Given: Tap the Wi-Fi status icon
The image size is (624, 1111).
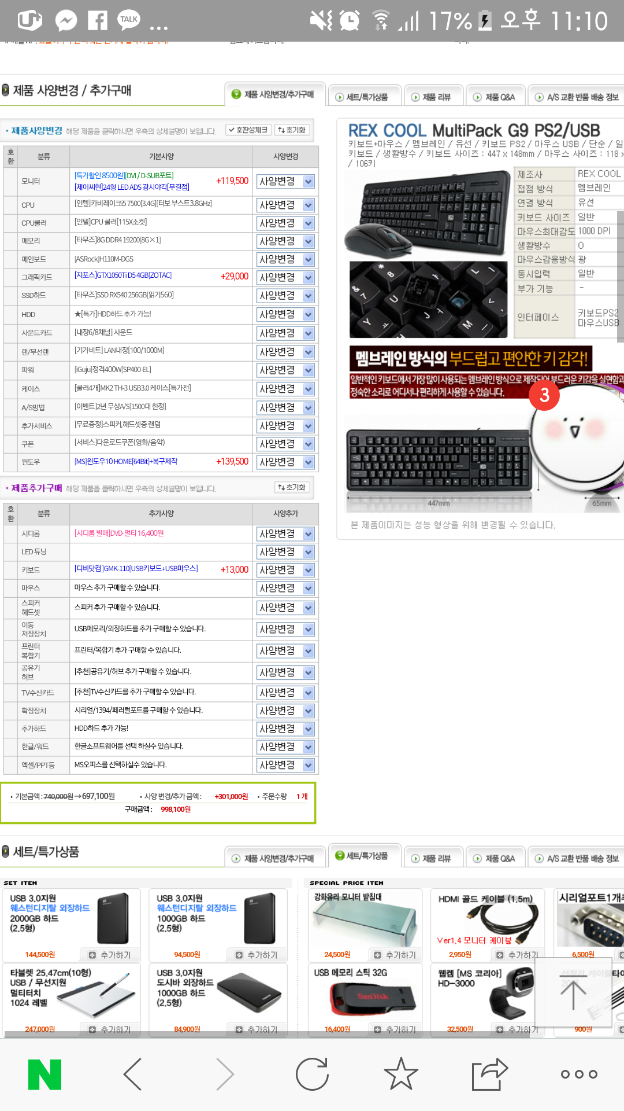Looking at the screenshot, I should tap(381, 21).
